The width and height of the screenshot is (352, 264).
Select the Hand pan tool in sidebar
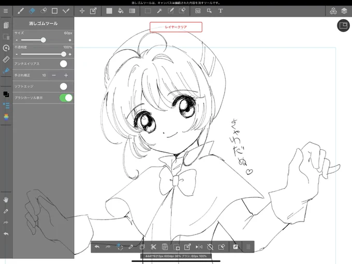[x=6, y=200]
